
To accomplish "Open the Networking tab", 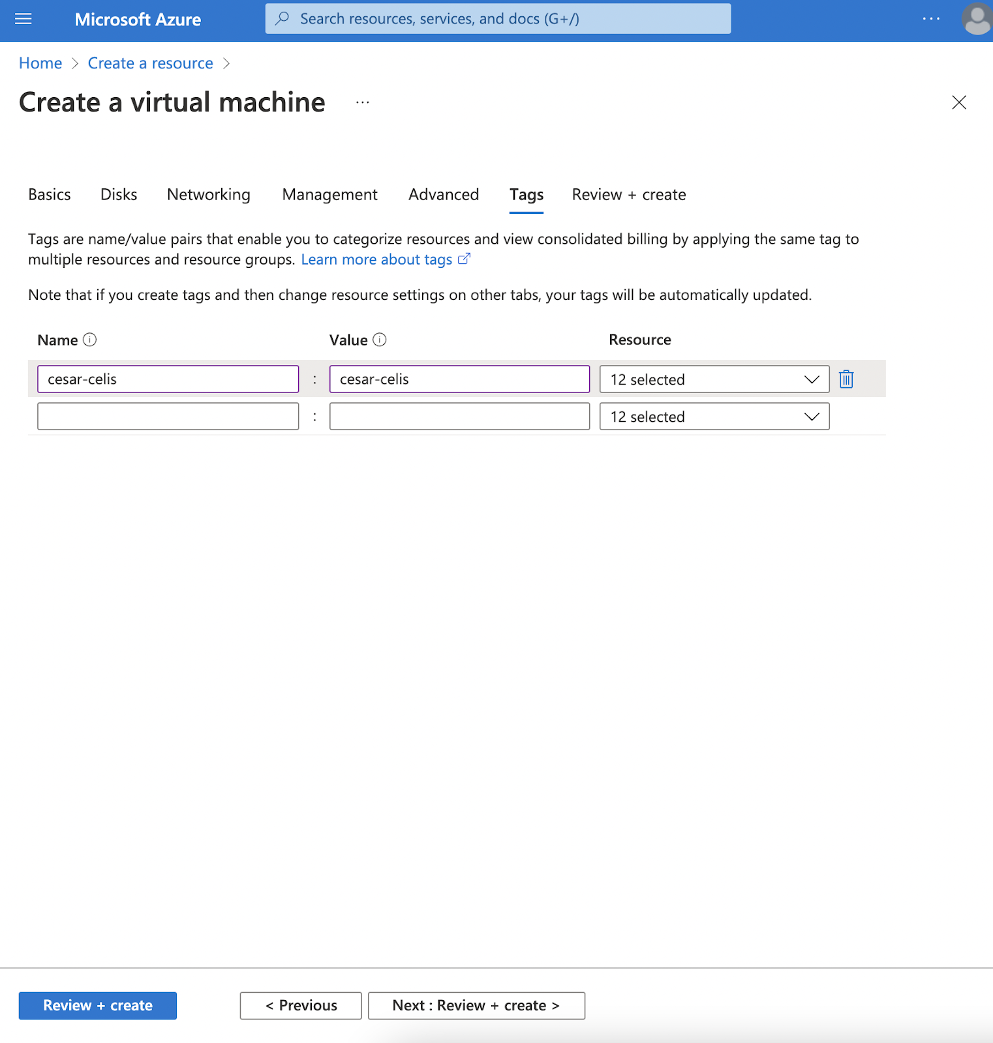I will (x=209, y=195).
